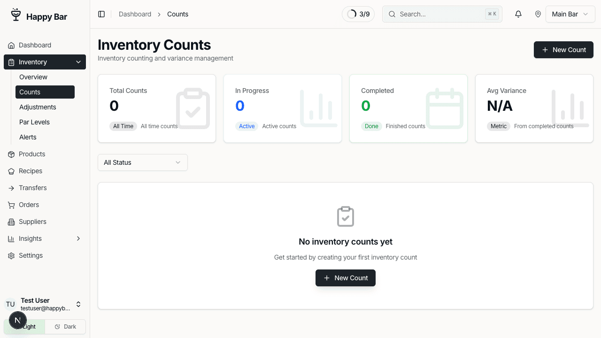Open the All Status filter dropdown
This screenshot has height=338, width=601.
[142, 162]
